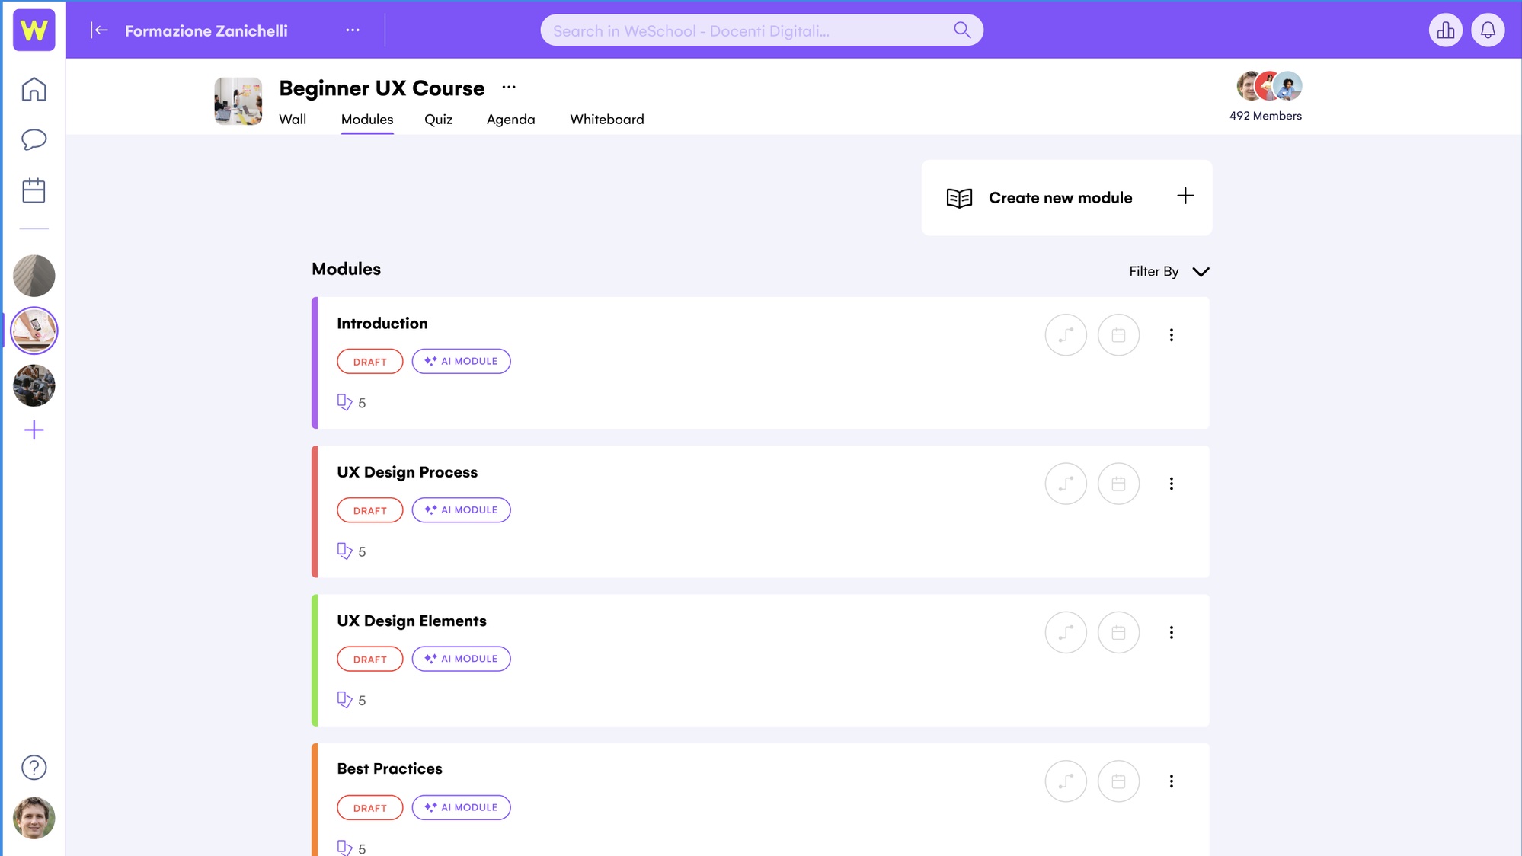Switch to the Wall tab
This screenshot has width=1522, height=856.
point(293,119)
